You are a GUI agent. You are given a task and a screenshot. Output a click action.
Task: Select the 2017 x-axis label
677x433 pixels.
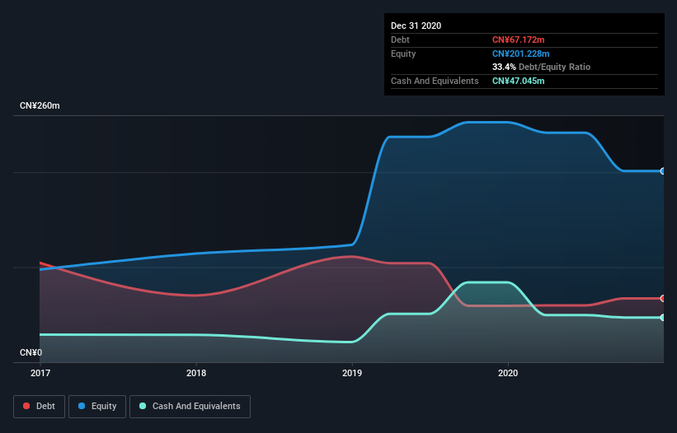(40, 373)
